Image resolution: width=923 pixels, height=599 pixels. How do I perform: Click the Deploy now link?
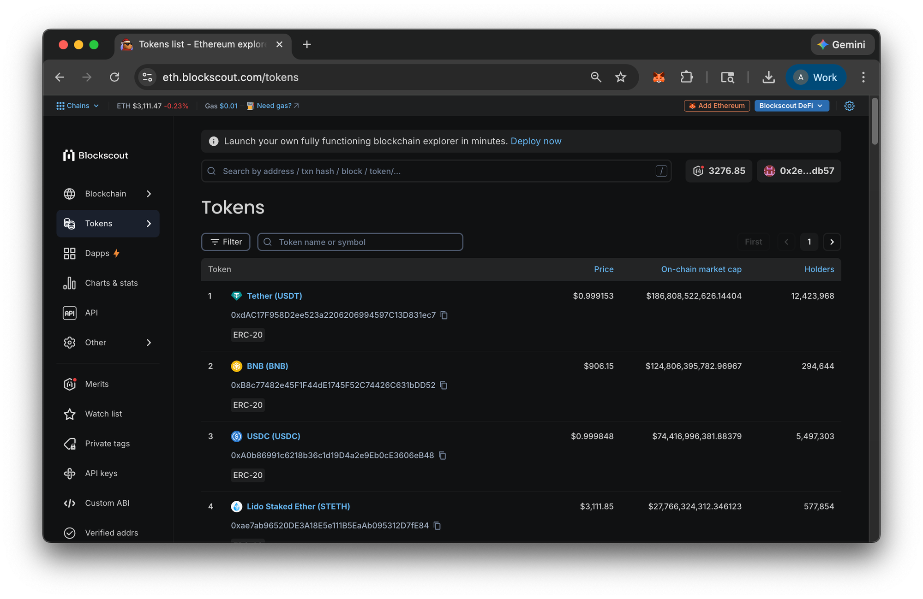click(x=536, y=141)
